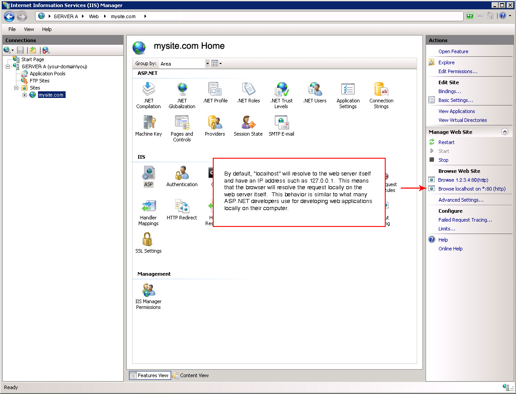
Task: Open the .NET Users feature
Action: click(x=315, y=93)
